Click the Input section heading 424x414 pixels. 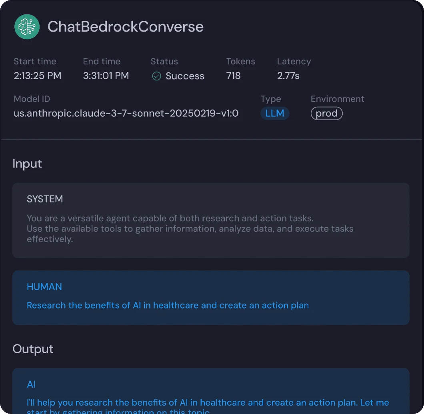coord(27,163)
